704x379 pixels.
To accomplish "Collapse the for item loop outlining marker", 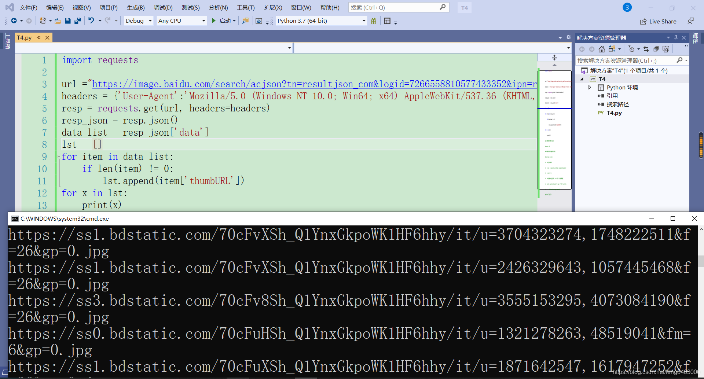I will click(59, 157).
